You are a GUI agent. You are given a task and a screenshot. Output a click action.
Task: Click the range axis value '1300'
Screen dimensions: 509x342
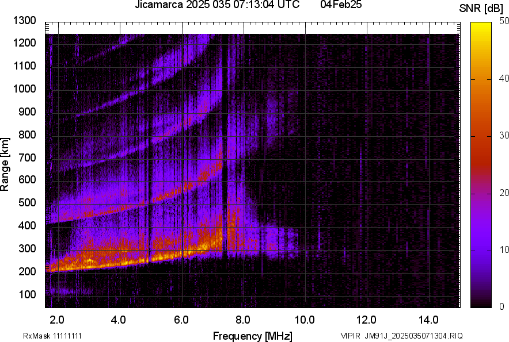coord(24,21)
